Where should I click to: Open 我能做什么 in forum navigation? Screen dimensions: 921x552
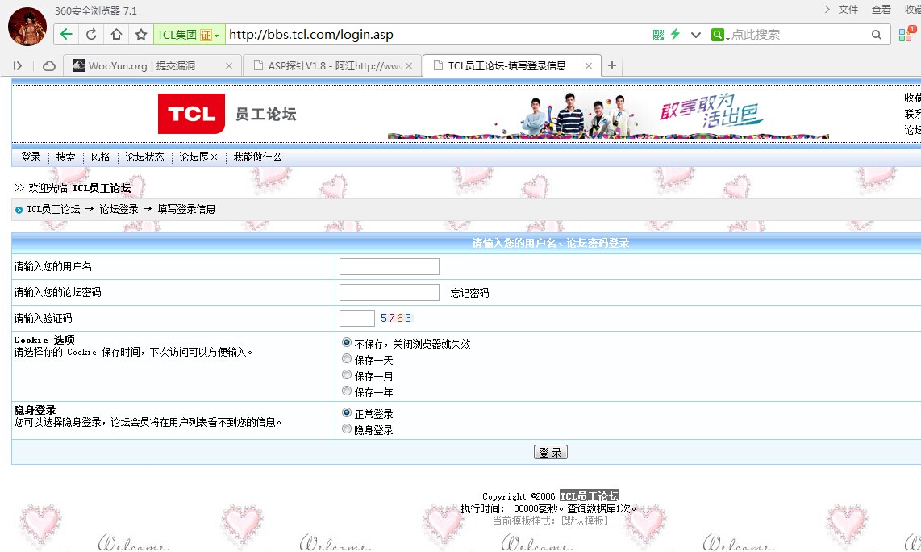(257, 157)
